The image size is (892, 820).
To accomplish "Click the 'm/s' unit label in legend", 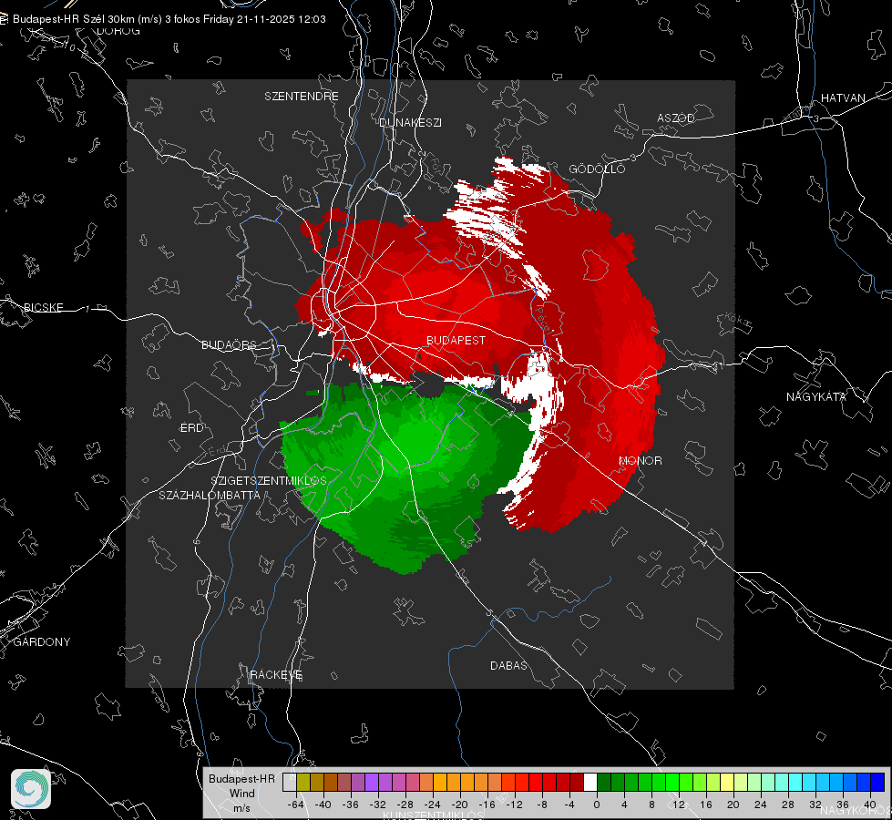I will click(x=241, y=807).
